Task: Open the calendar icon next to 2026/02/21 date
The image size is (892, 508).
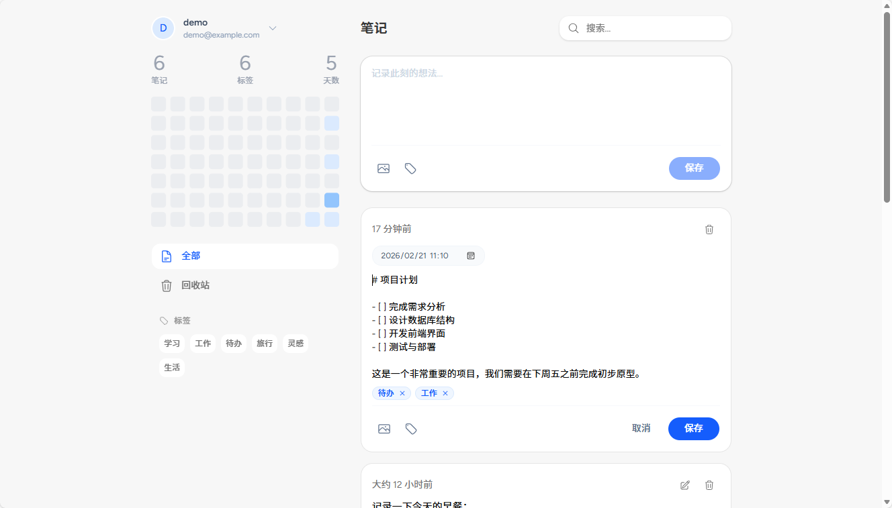Action: point(471,256)
